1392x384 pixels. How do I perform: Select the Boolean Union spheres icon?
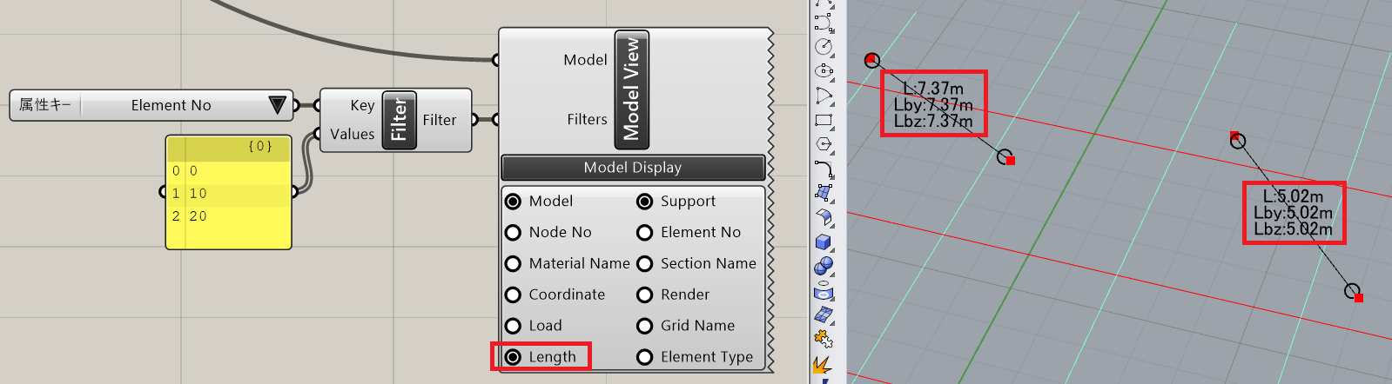tap(824, 267)
